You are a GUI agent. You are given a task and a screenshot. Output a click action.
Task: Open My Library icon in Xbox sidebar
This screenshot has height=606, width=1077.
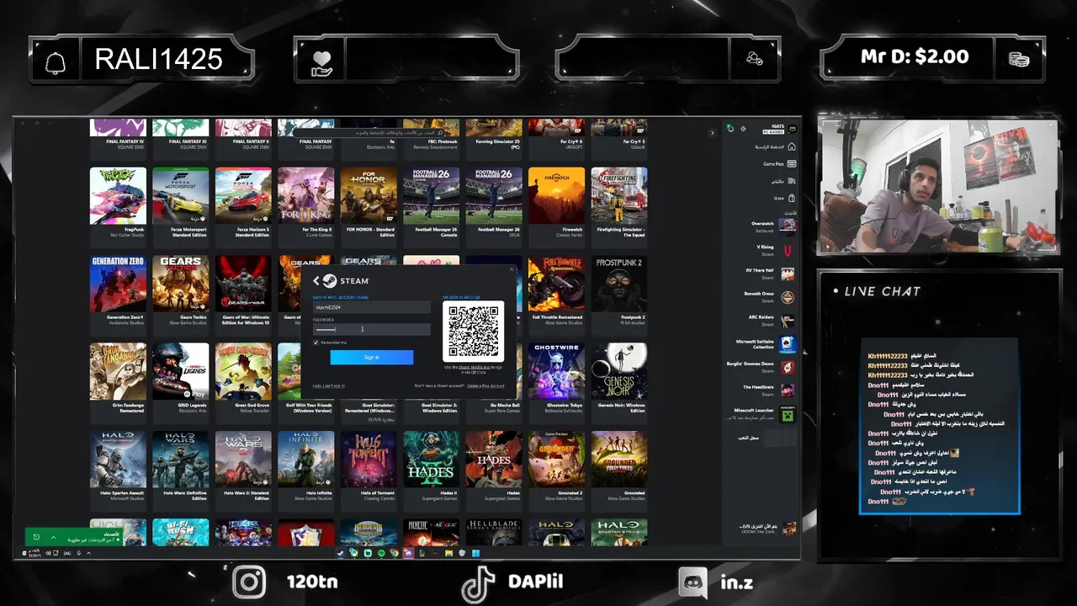point(791,181)
